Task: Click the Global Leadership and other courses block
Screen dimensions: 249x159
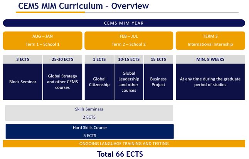Action: (129, 82)
